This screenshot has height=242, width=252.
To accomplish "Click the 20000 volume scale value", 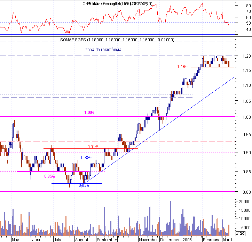I will tap(245, 202).
